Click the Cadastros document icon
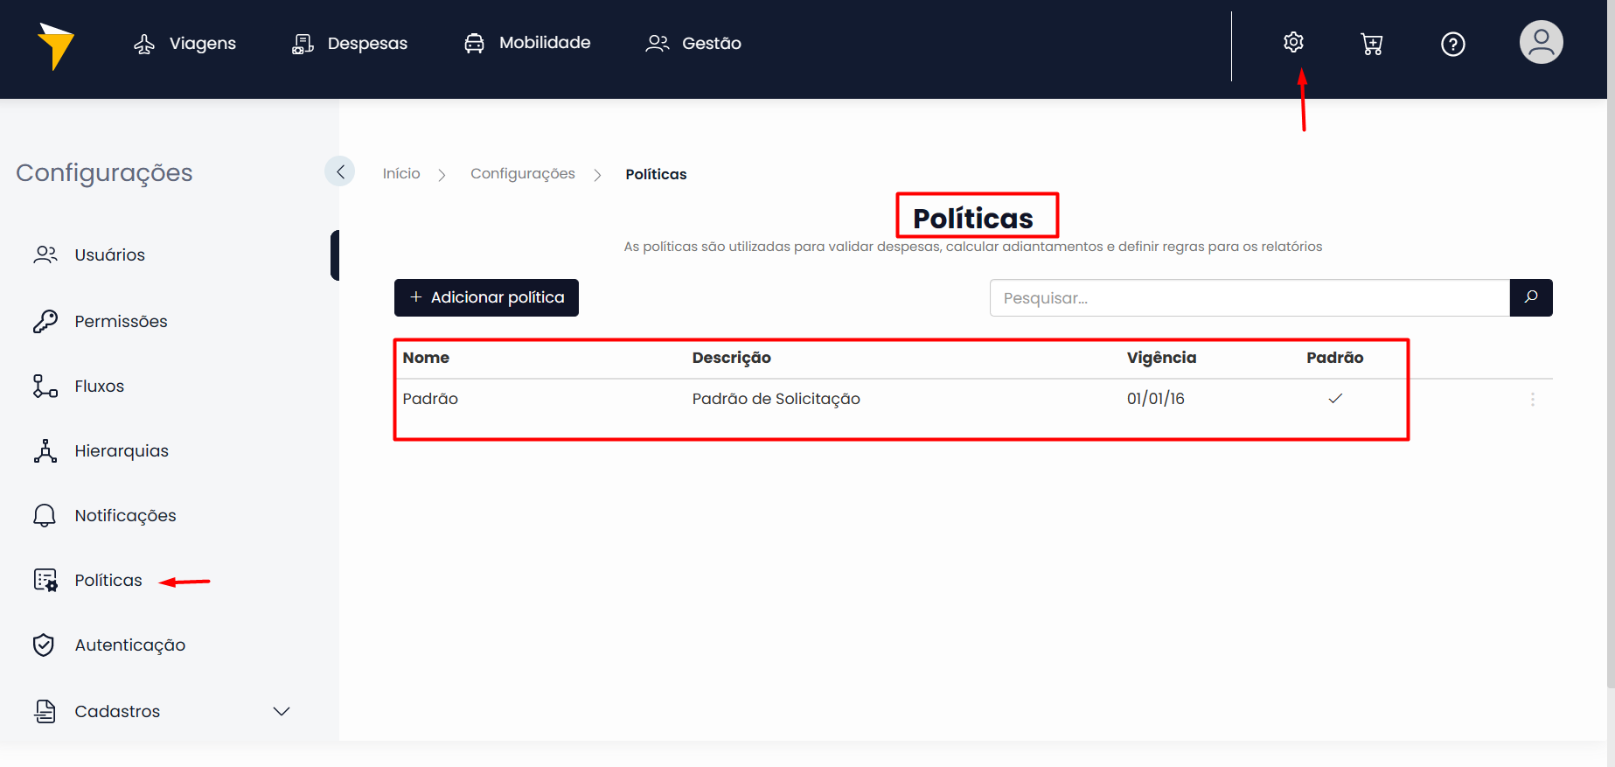1615x767 pixels. (45, 711)
